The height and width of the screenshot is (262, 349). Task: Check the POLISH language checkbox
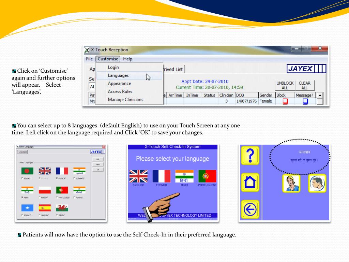click(40, 198)
